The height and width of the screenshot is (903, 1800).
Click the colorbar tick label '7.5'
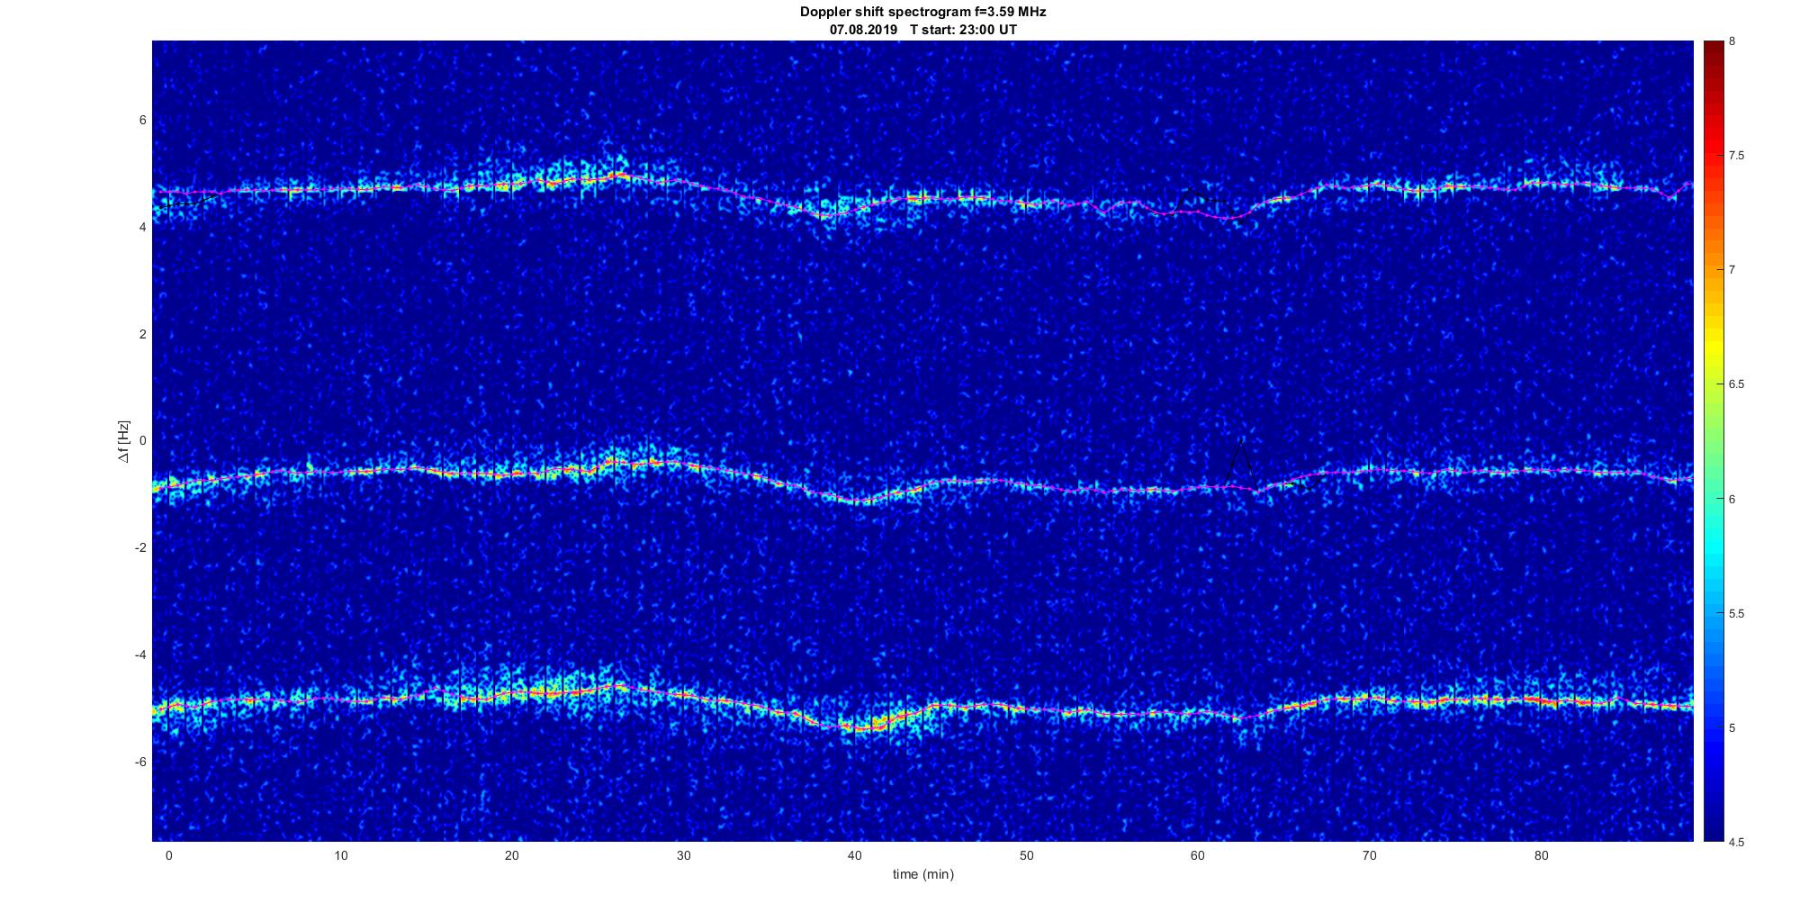[x=1736, y=156]
